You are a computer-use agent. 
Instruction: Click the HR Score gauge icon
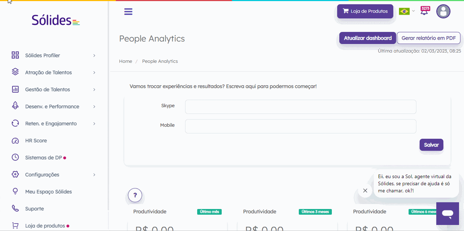pos(15,141)
